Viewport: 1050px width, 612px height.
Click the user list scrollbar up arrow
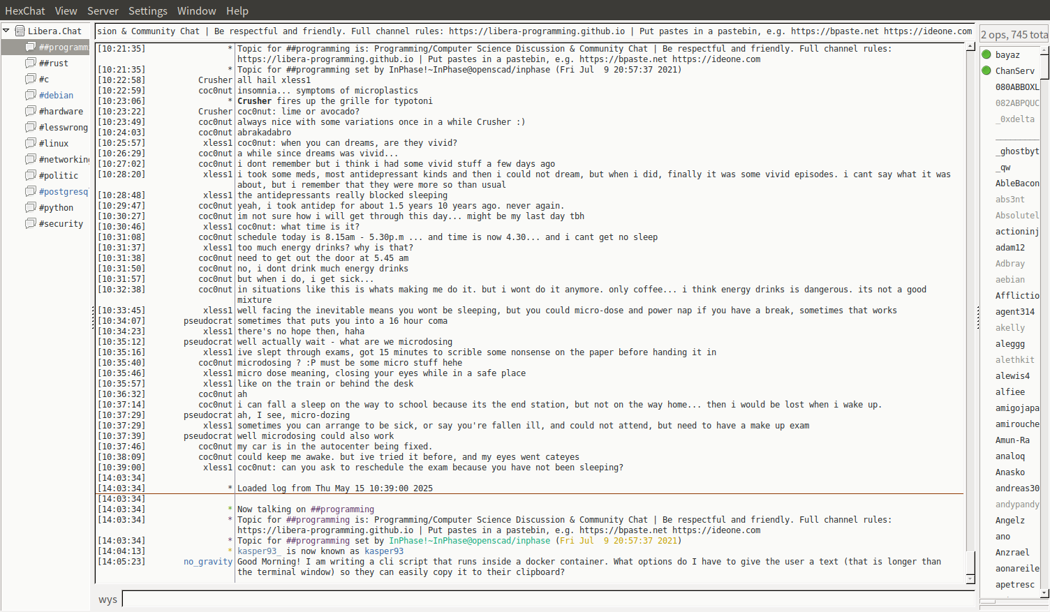click(1045, 49)
